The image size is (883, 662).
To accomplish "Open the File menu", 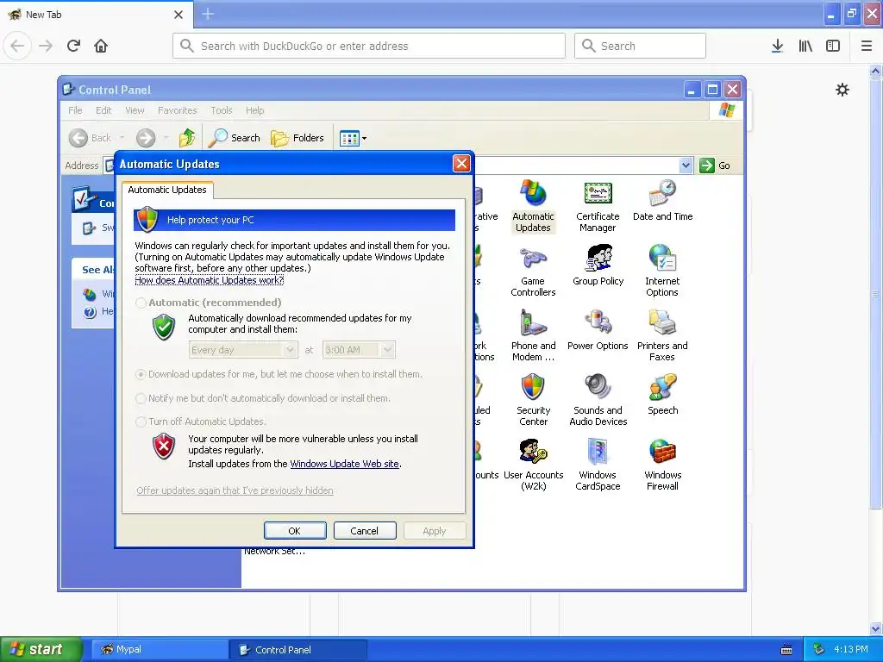I will (x=75, y=110).
